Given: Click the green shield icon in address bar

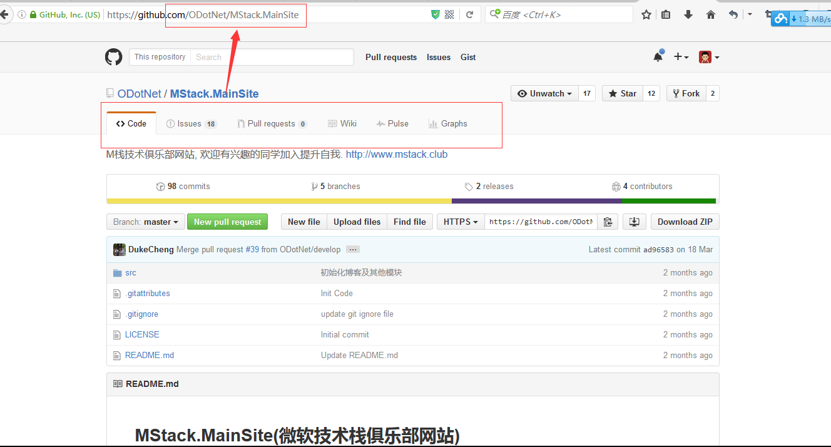Looking at the screenshot, I should coord(436,14).
